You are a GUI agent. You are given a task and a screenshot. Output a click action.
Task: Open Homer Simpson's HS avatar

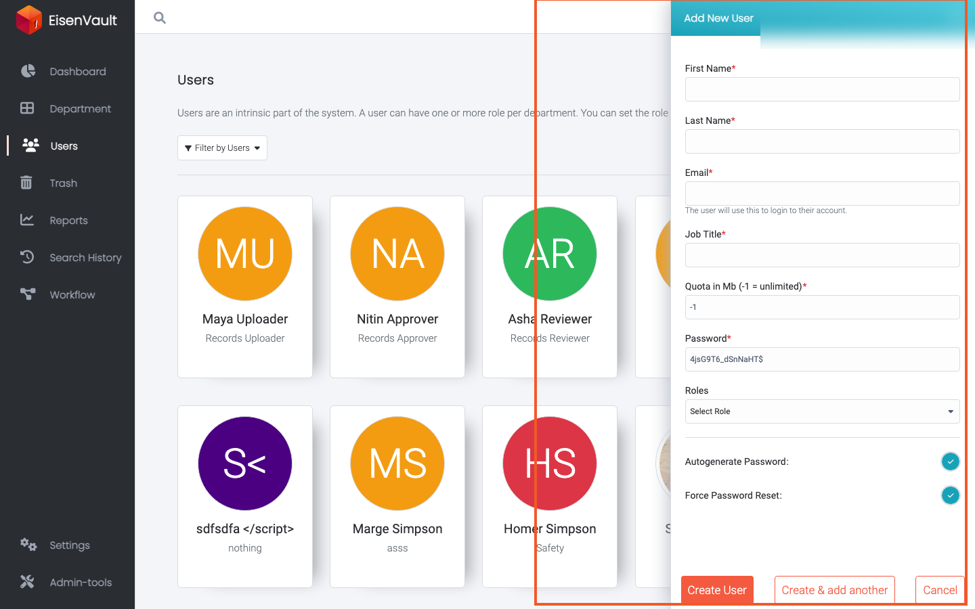point(550,464)
